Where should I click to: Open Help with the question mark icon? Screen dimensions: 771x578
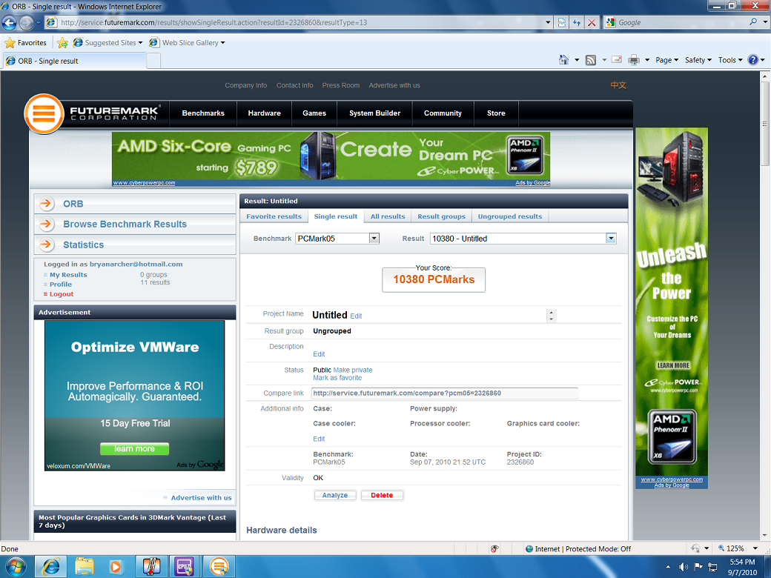click(x=752, y=60)
